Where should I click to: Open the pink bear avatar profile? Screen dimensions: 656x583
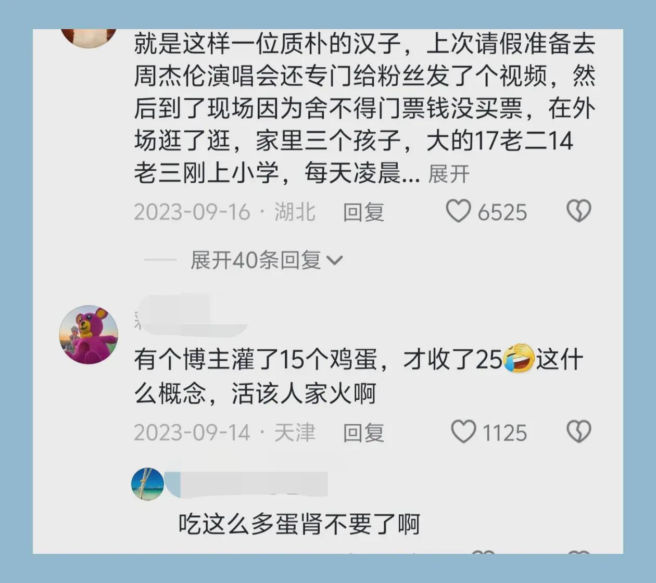[x=89, y=335]
